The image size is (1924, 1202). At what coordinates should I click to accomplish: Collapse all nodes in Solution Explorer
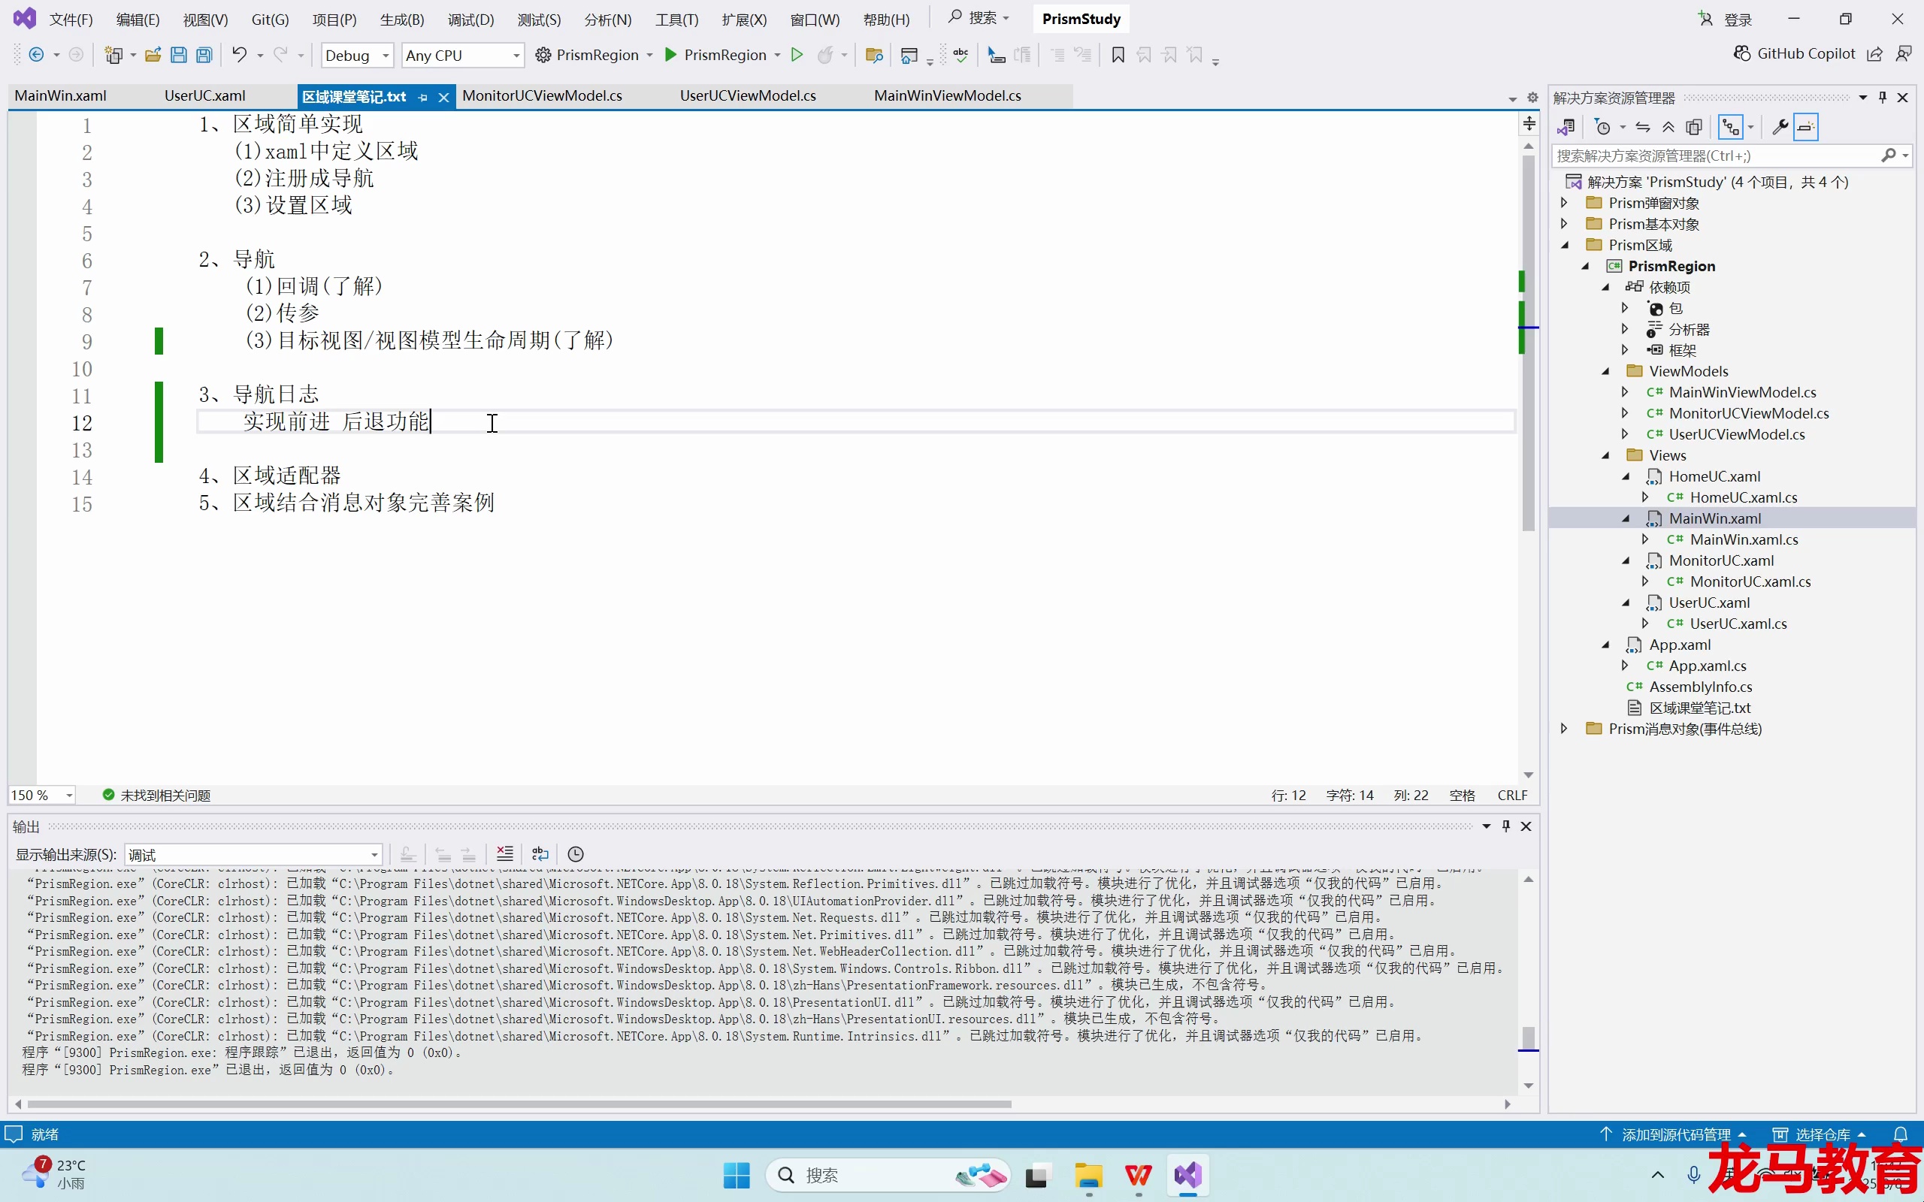coord(1668,126)
